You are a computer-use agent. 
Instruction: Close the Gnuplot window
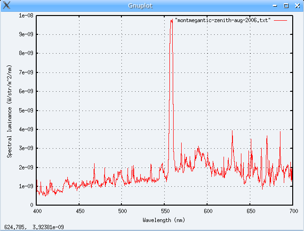tap(296, 6)
